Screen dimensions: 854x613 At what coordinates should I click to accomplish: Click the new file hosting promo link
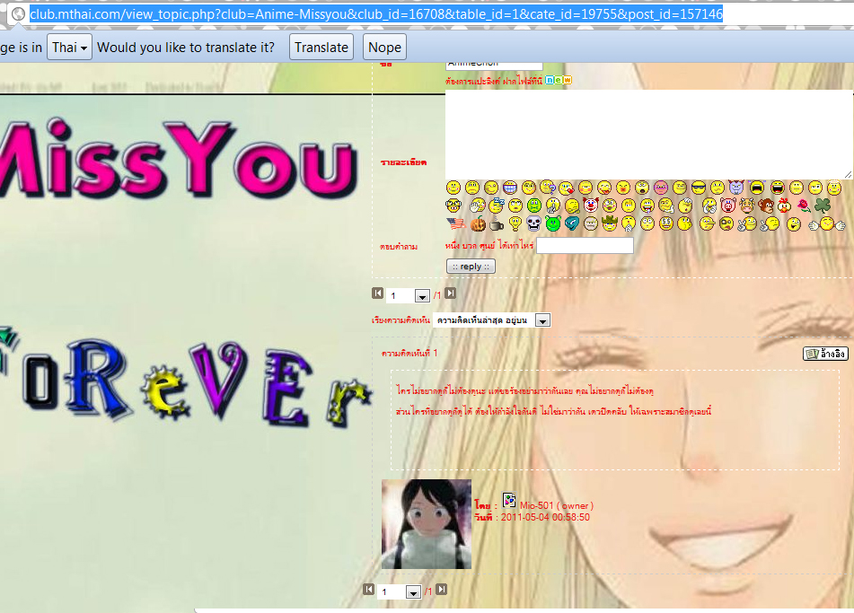coord(508,81)
